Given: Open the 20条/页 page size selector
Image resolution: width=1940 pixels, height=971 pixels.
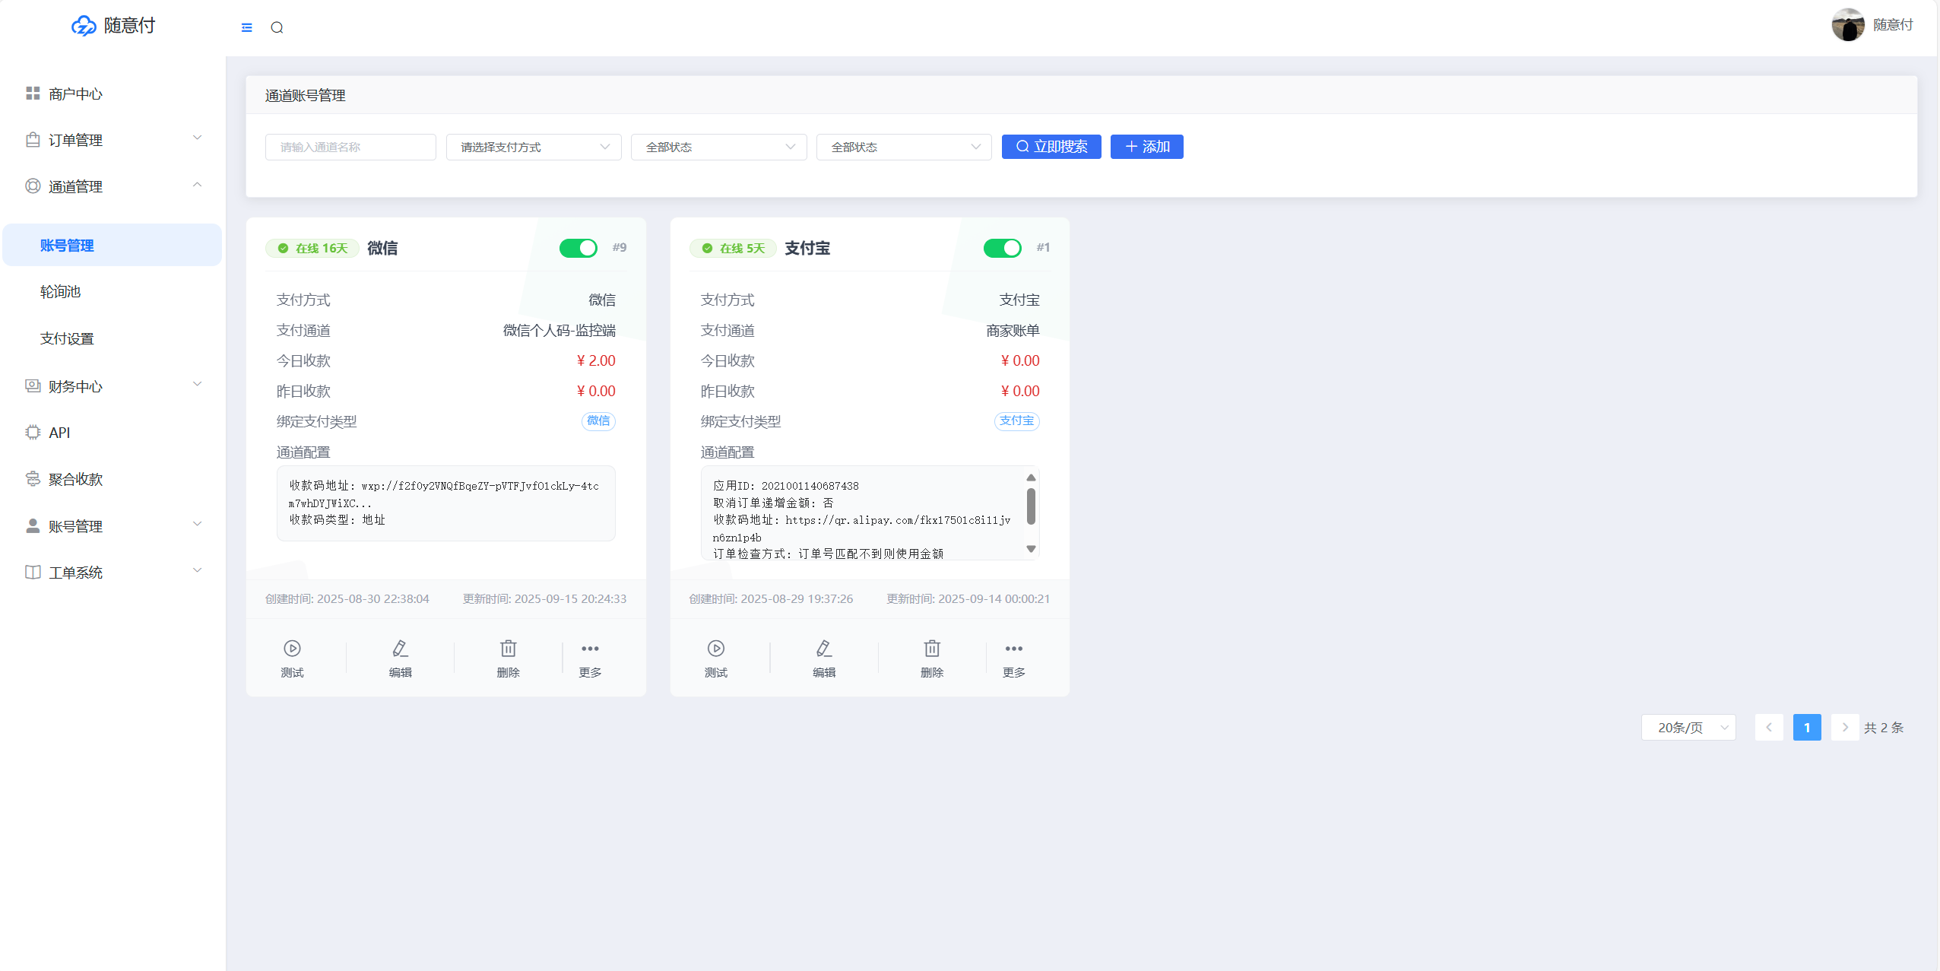Looking at the screenshot, I should click(1688, 728).
